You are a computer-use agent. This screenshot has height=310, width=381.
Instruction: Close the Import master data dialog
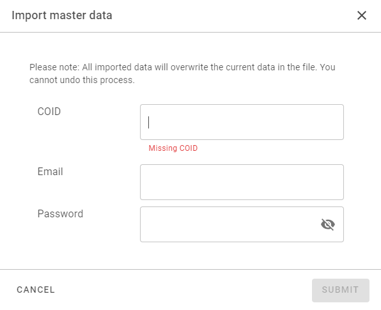pyautogui.click(x=362, y=15)
